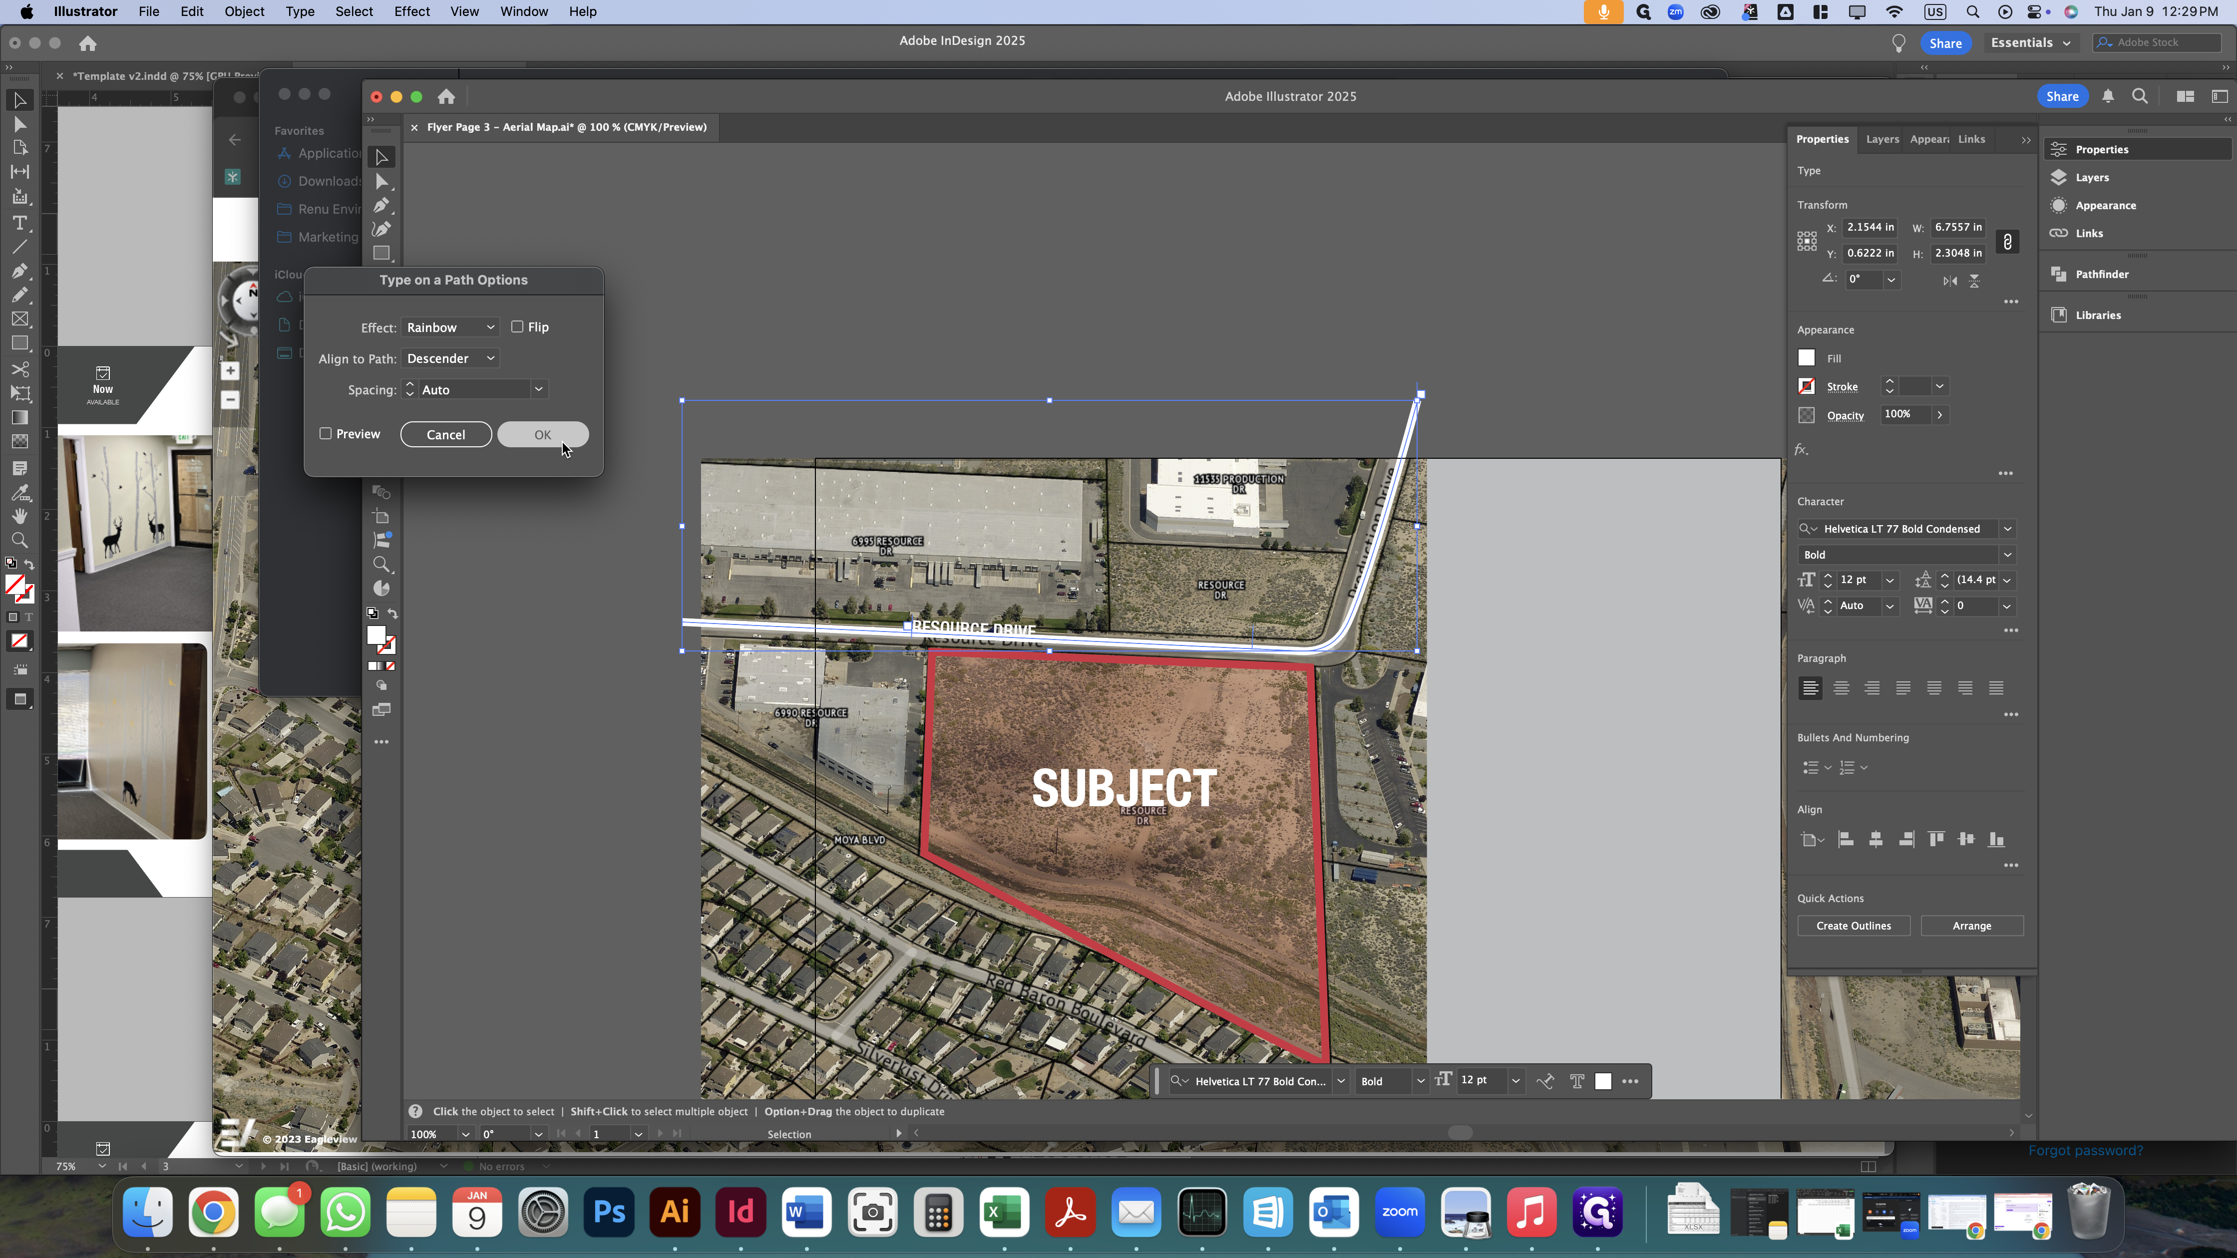Click OK in Type on a Path Options
2237x1258 pixels.
point(543,434)
